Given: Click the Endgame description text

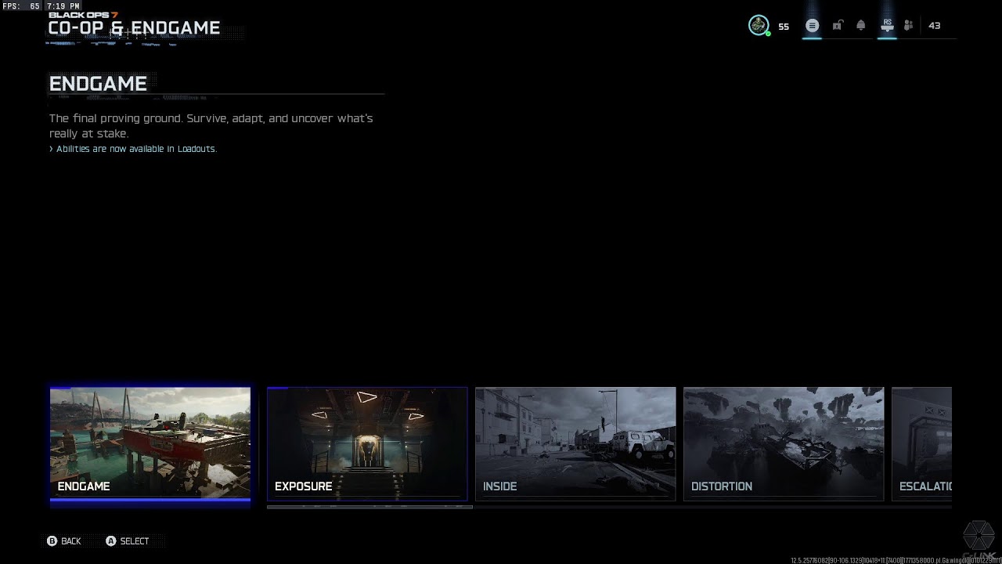Looking at the screenshot, I should pos(211,125).
